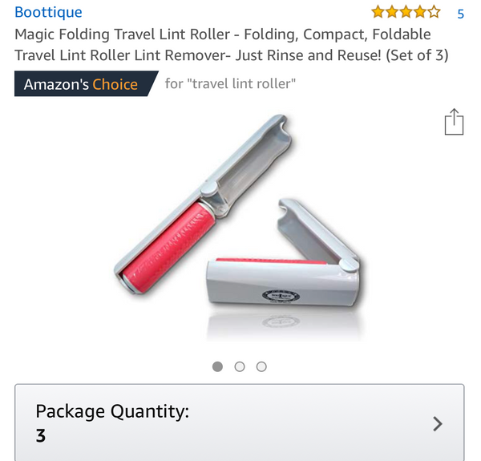Image resolution: width=481 pixels, height=461 pixels.
Task: Expand the Package Quantity chevron arrow
Action: (438, 423)
